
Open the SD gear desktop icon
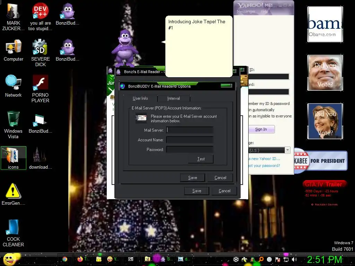40,53
